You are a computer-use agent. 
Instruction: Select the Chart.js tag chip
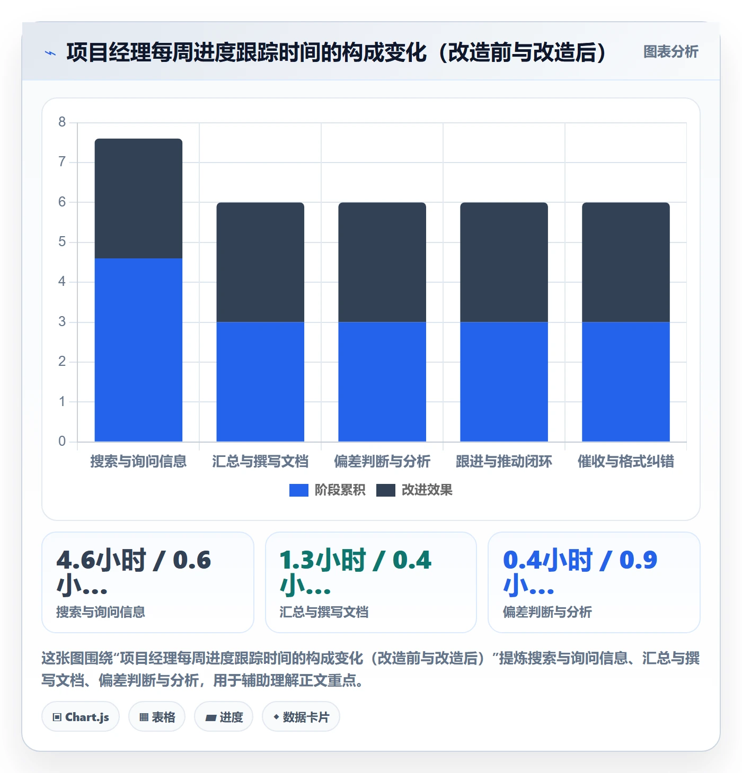(x=81, y=717)
